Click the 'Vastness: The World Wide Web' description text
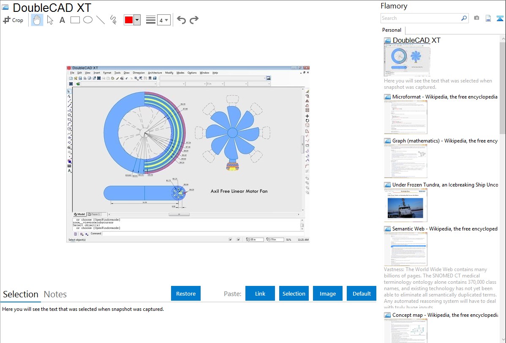Image resolution: width=506 pixels, height=343 pixels. pyautogui.click(x=440, y=288)
